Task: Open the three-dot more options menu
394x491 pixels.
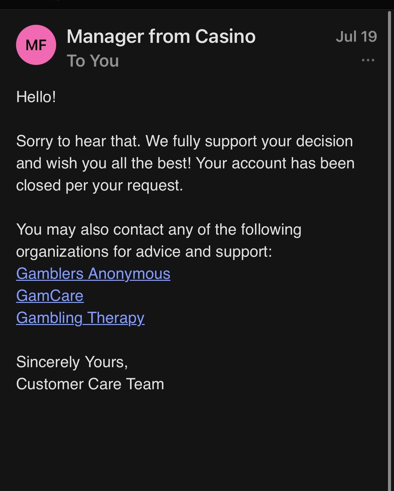Action: (368, 60)
